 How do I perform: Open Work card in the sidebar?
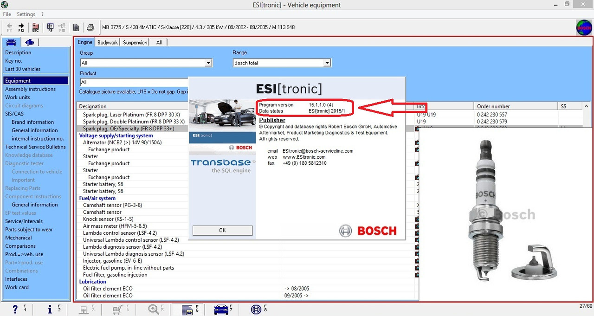point(17,288)
